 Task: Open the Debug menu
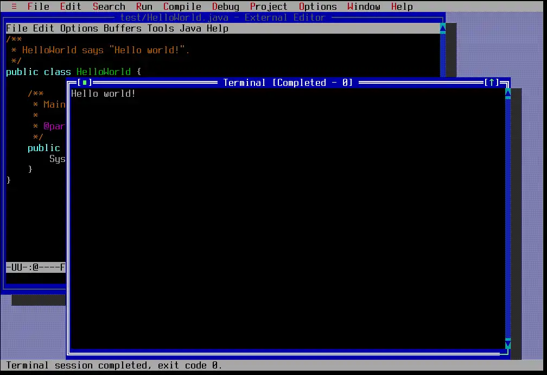pos(226,7)
